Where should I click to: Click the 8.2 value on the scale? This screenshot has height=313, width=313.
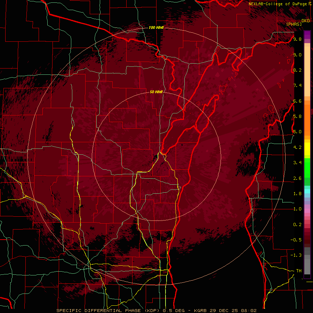pos(297,70)
